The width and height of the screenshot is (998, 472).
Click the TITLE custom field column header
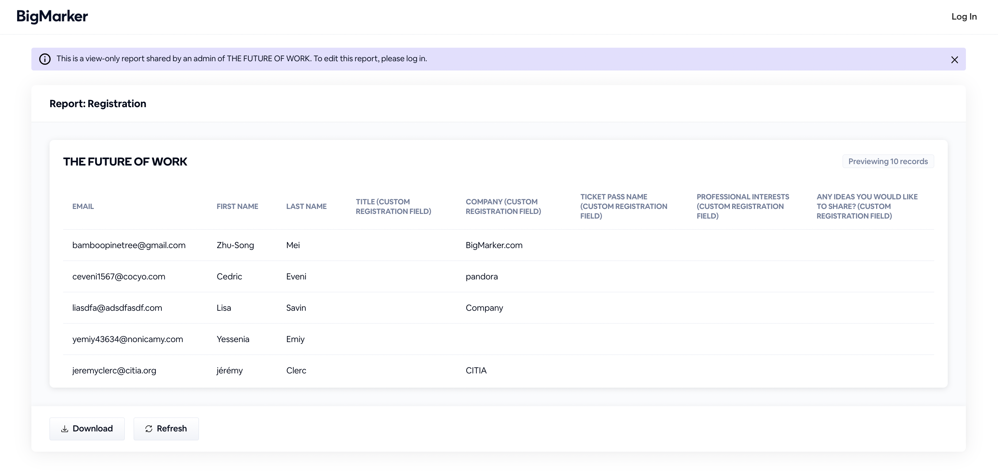[393, 206]
